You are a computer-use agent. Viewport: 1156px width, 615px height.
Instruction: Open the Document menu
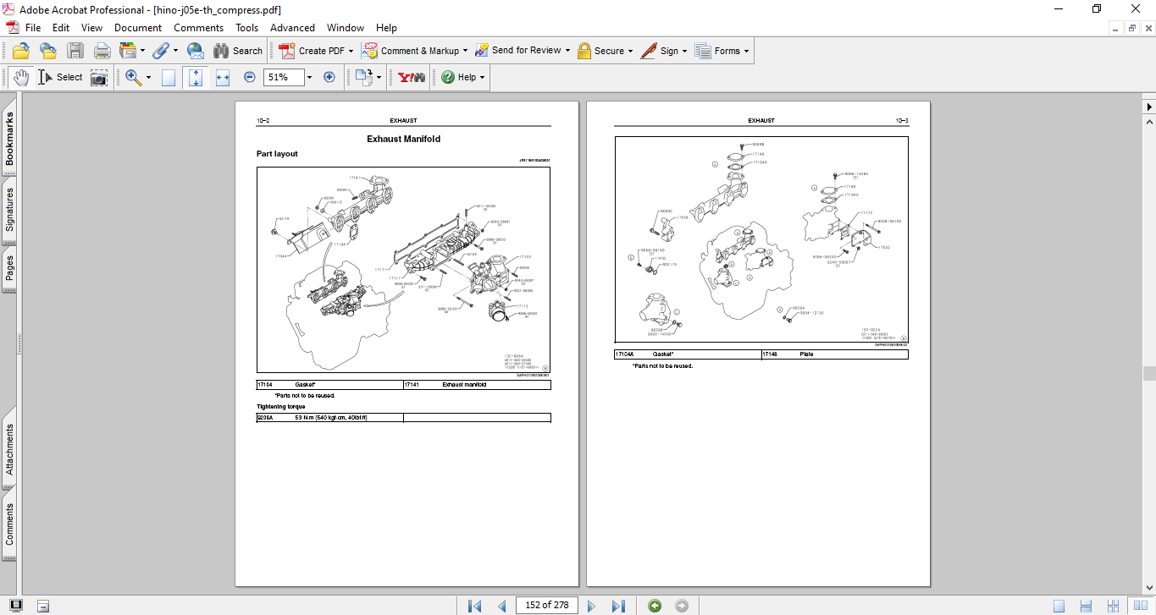click(138, 28)
